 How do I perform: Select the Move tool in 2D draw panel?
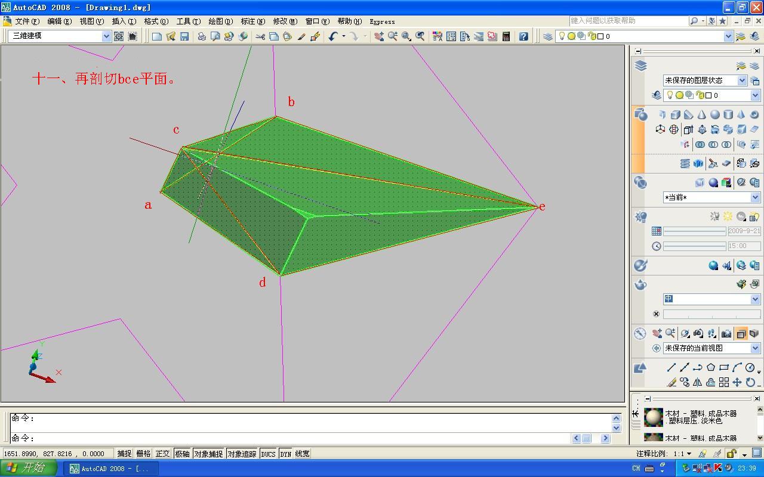point(737,382)
